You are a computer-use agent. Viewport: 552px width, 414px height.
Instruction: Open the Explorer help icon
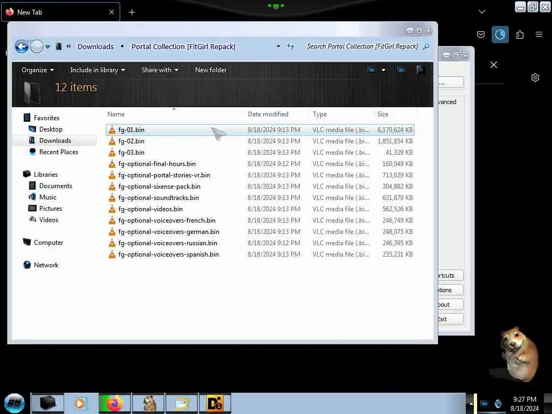[x=420, y=70]
